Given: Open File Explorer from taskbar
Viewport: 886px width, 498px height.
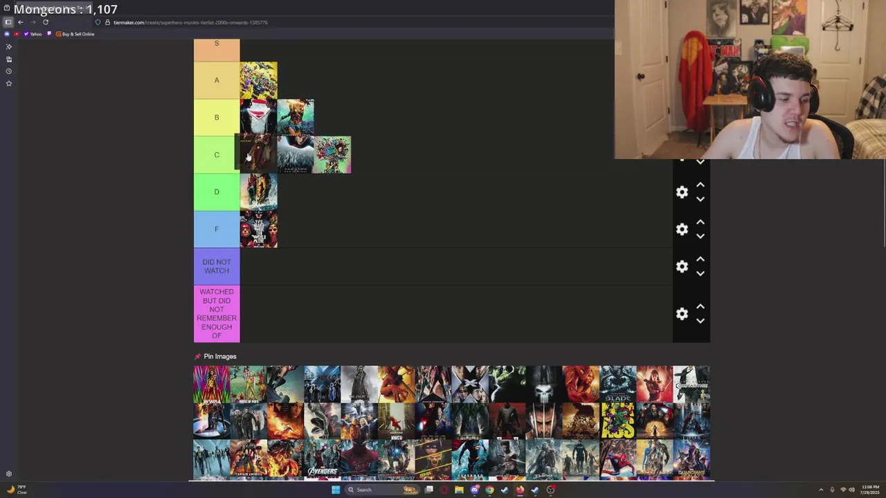Looking at the screenshot, I should (x=459, y=490).
